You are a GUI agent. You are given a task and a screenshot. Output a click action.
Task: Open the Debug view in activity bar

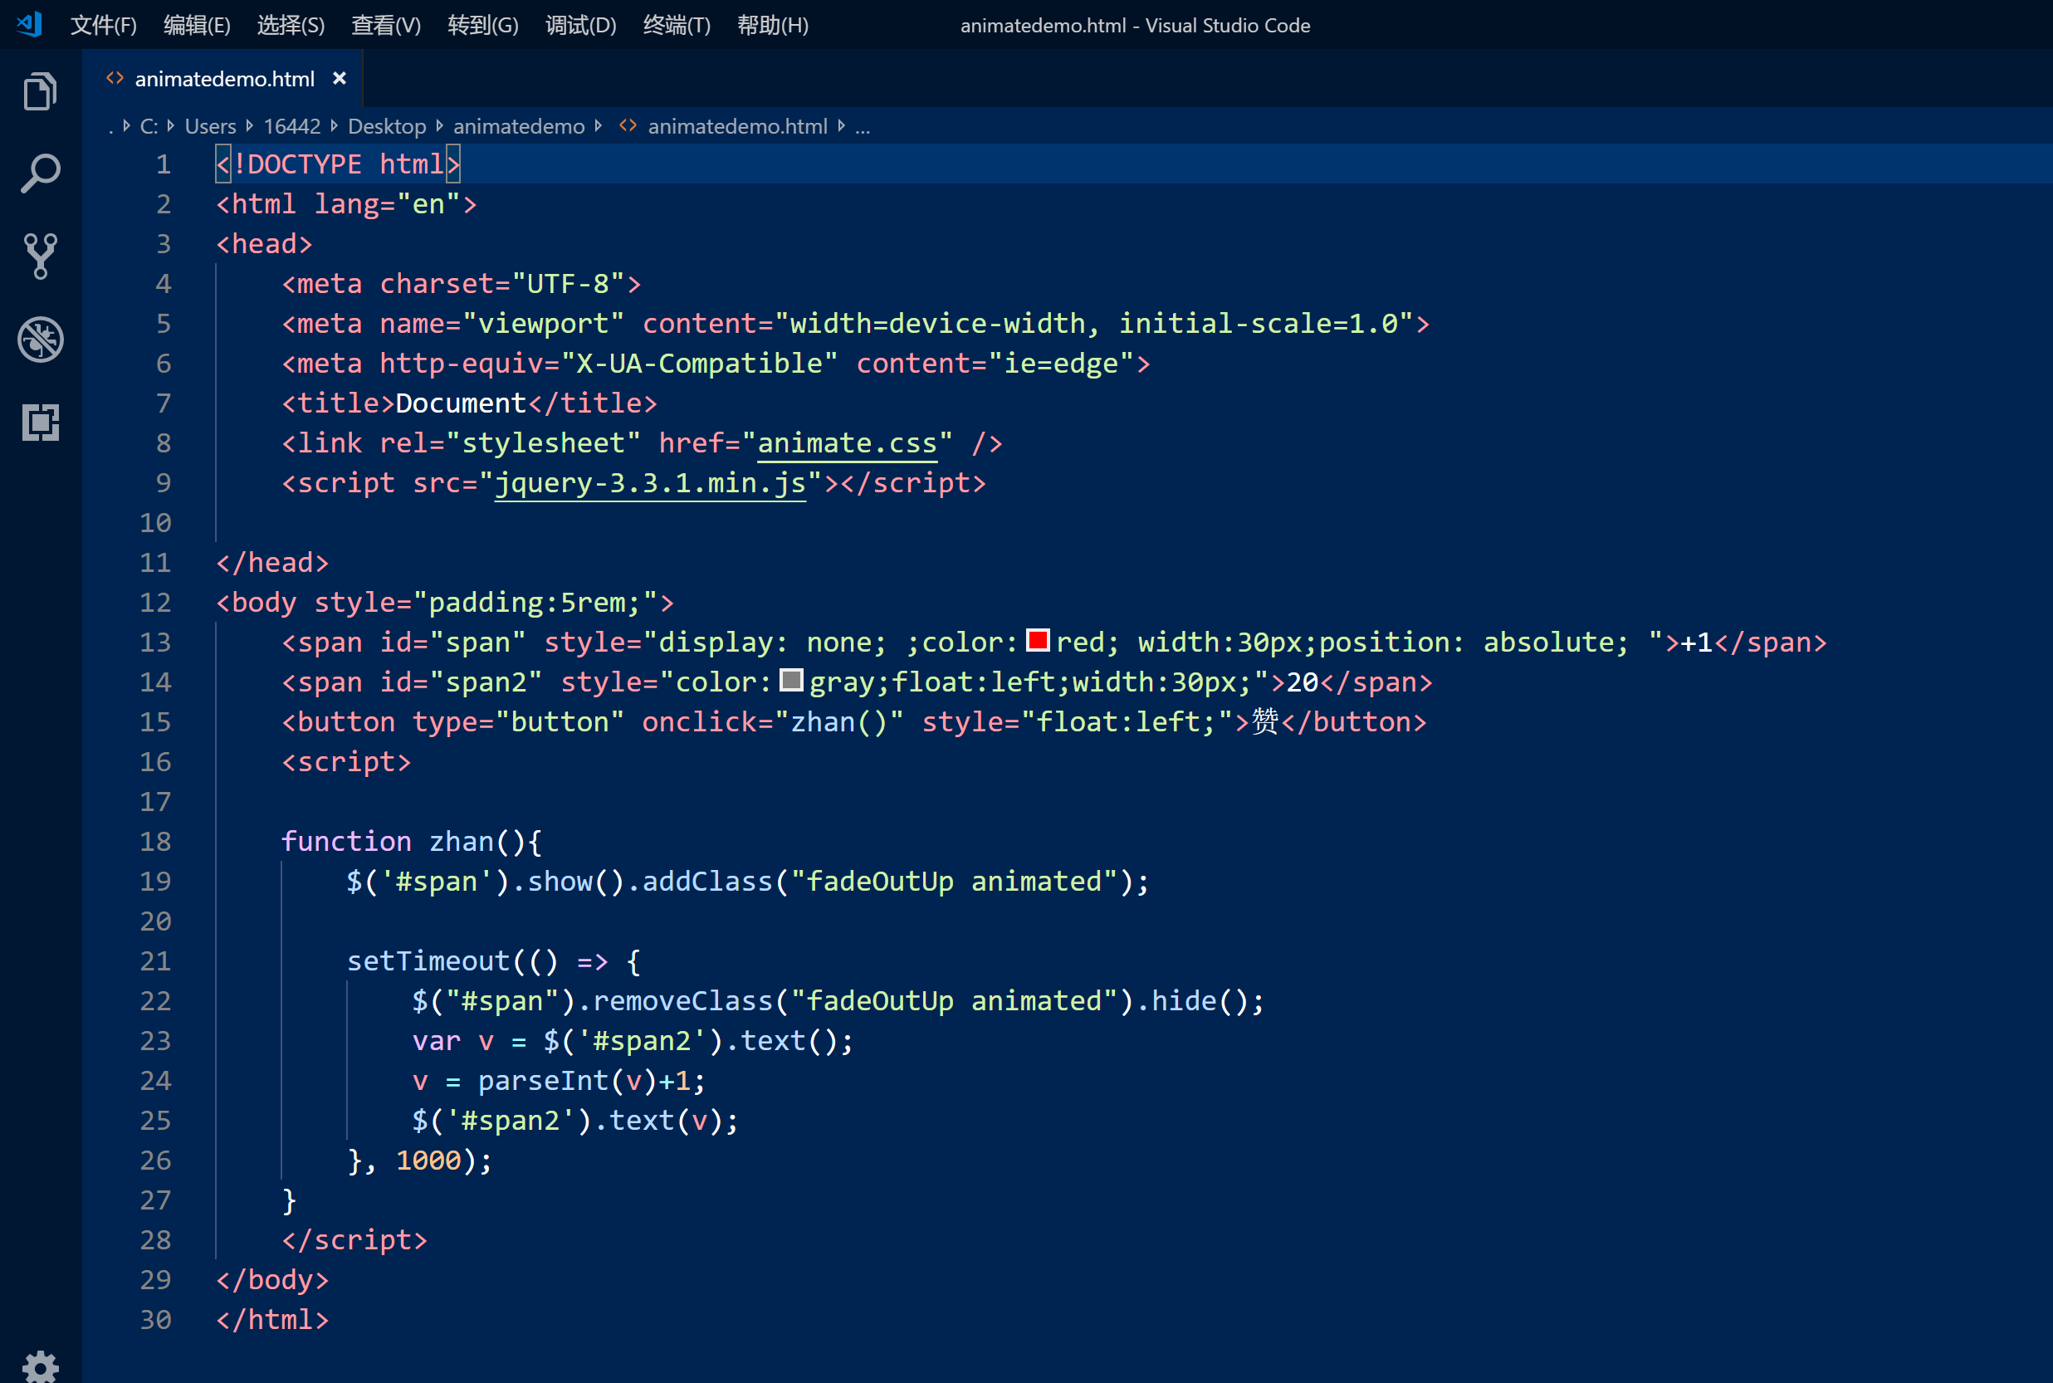(x=40, y=339)
